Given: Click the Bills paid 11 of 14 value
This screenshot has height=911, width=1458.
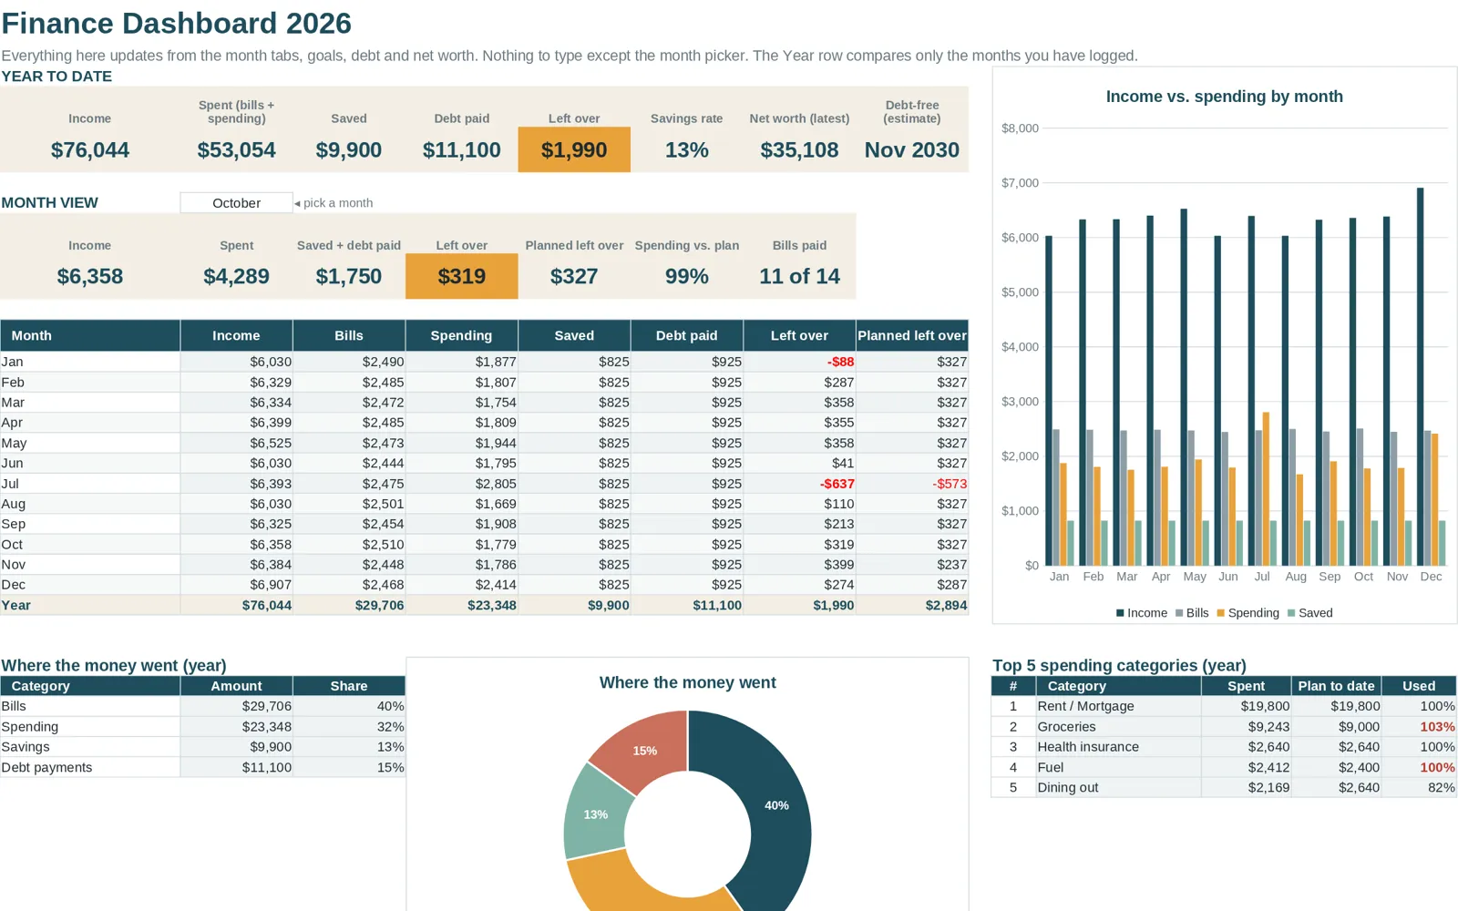Looking at the screenshot, I should 799,276.
